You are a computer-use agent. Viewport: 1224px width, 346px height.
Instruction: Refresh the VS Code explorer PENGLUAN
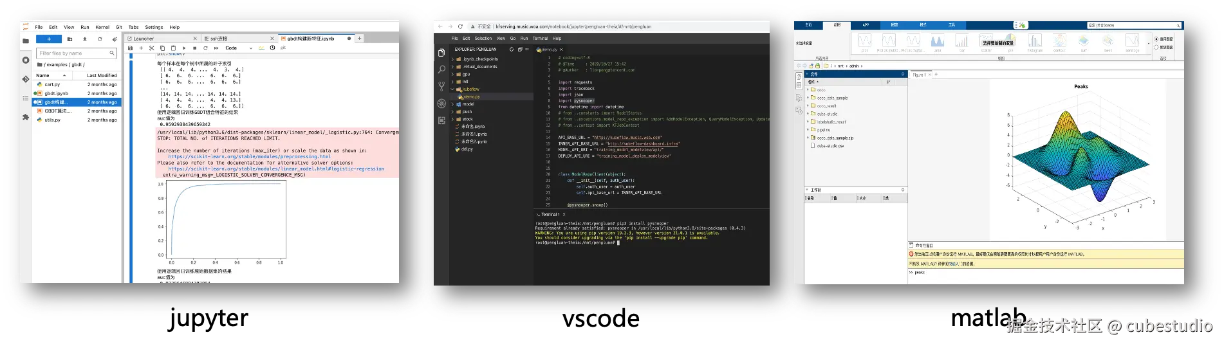pos(512,49)
